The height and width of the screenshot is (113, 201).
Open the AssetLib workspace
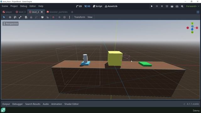click(x=111, y=6)
